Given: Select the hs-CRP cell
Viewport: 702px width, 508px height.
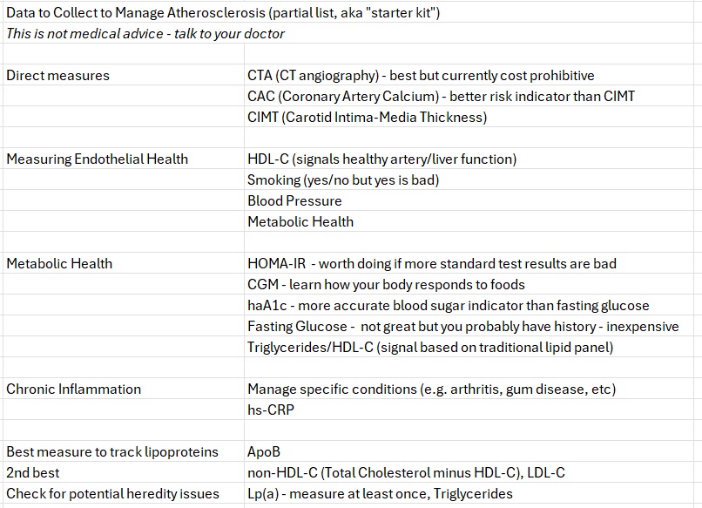Looking at the screenshot, I should tap(271, 410).
